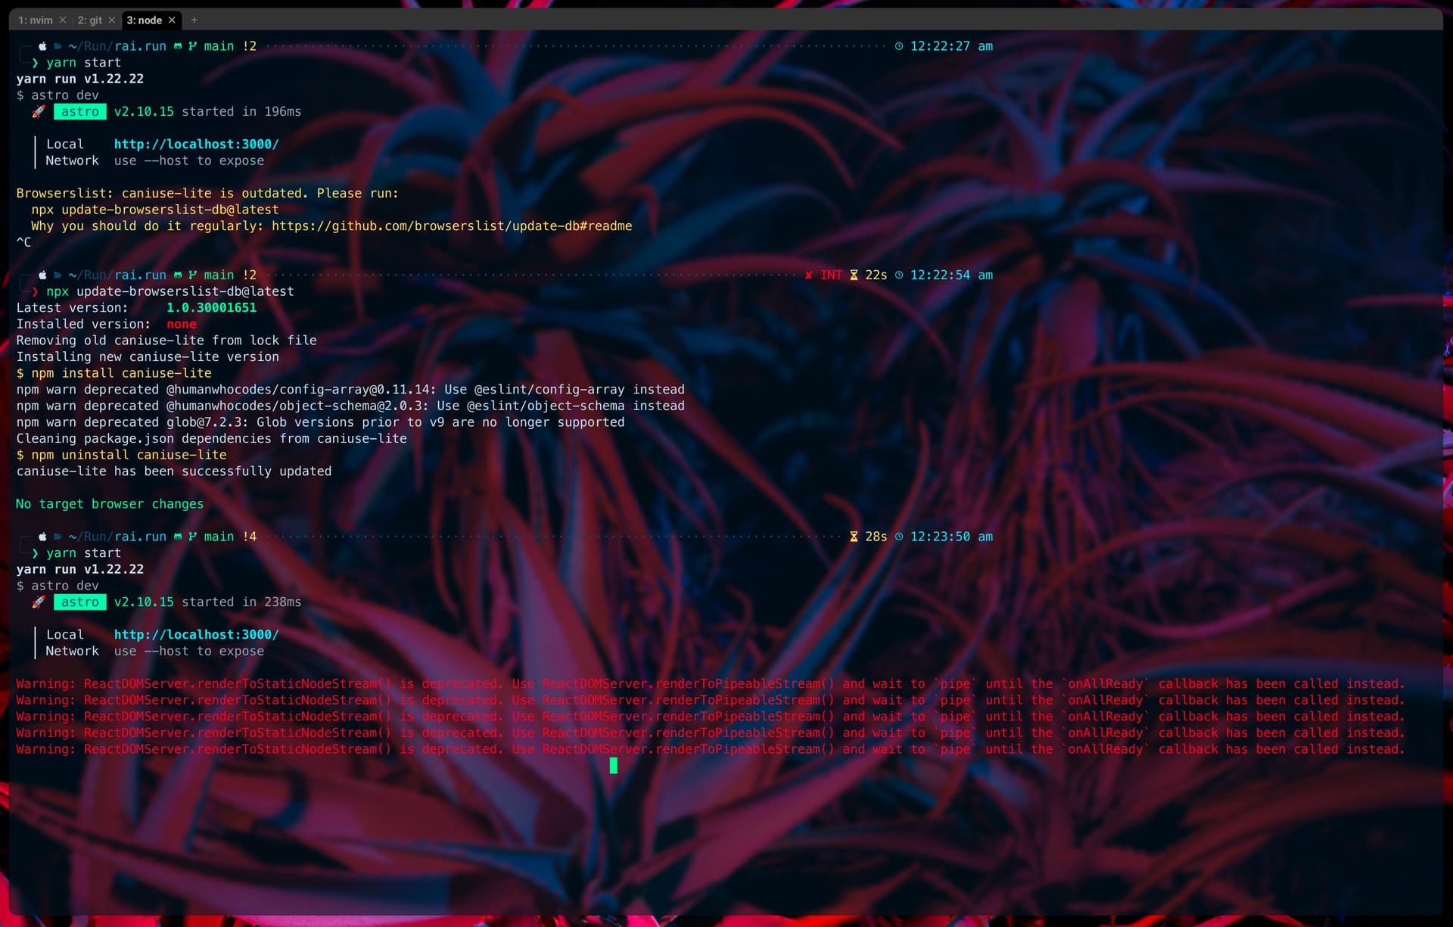Click the green terminal cursor block
The image size is (1453, 927).
click(613, 766)
